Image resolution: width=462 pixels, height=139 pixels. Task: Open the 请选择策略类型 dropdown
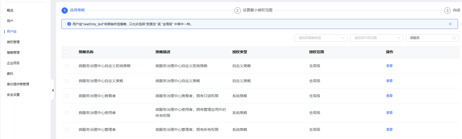click(x=321, y=38)
